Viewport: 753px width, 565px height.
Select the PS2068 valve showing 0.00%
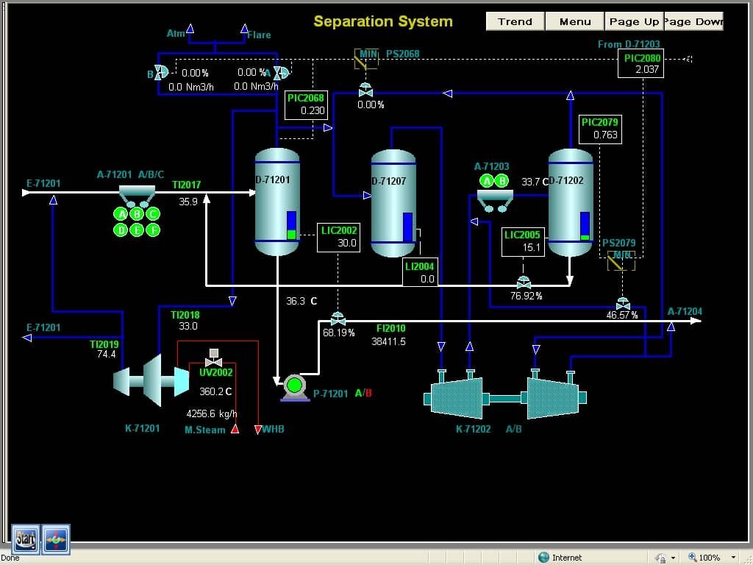click(365, 90)
